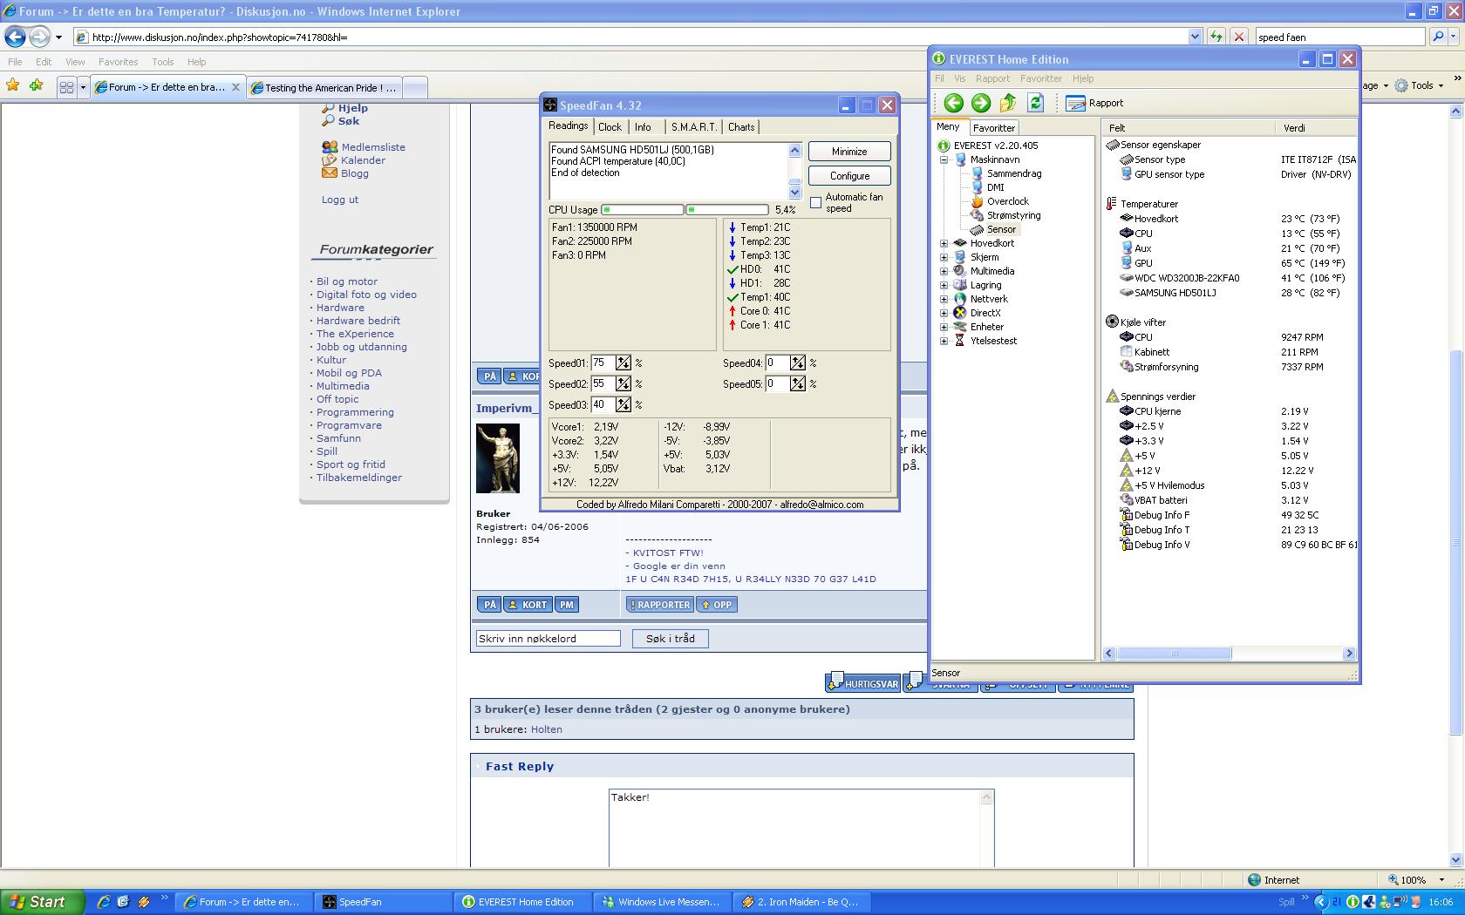Image resolution: width=1465 pixels, height=915 pixels.
Task: Adjust the Speed04 percentage spinner
Action: tap(798, 363)
